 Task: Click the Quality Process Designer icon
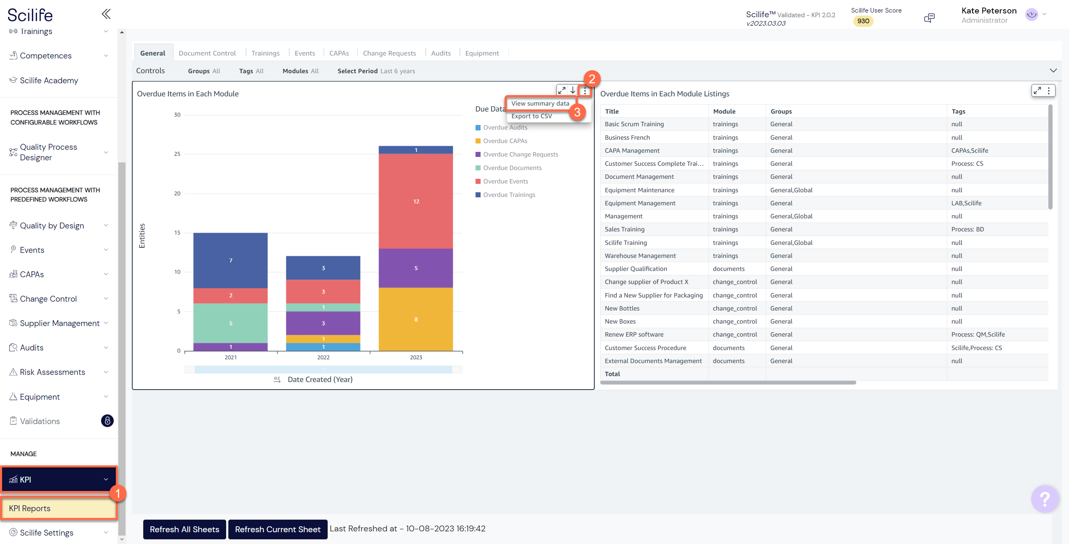[x=13, y=152]
